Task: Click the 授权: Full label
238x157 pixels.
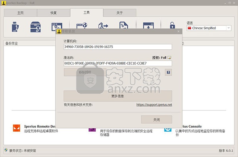Action: point(159,58)
